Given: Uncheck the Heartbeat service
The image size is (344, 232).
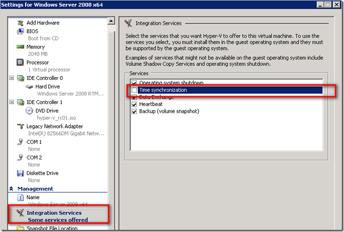Looking at the screenshot, I should (134, 105).
